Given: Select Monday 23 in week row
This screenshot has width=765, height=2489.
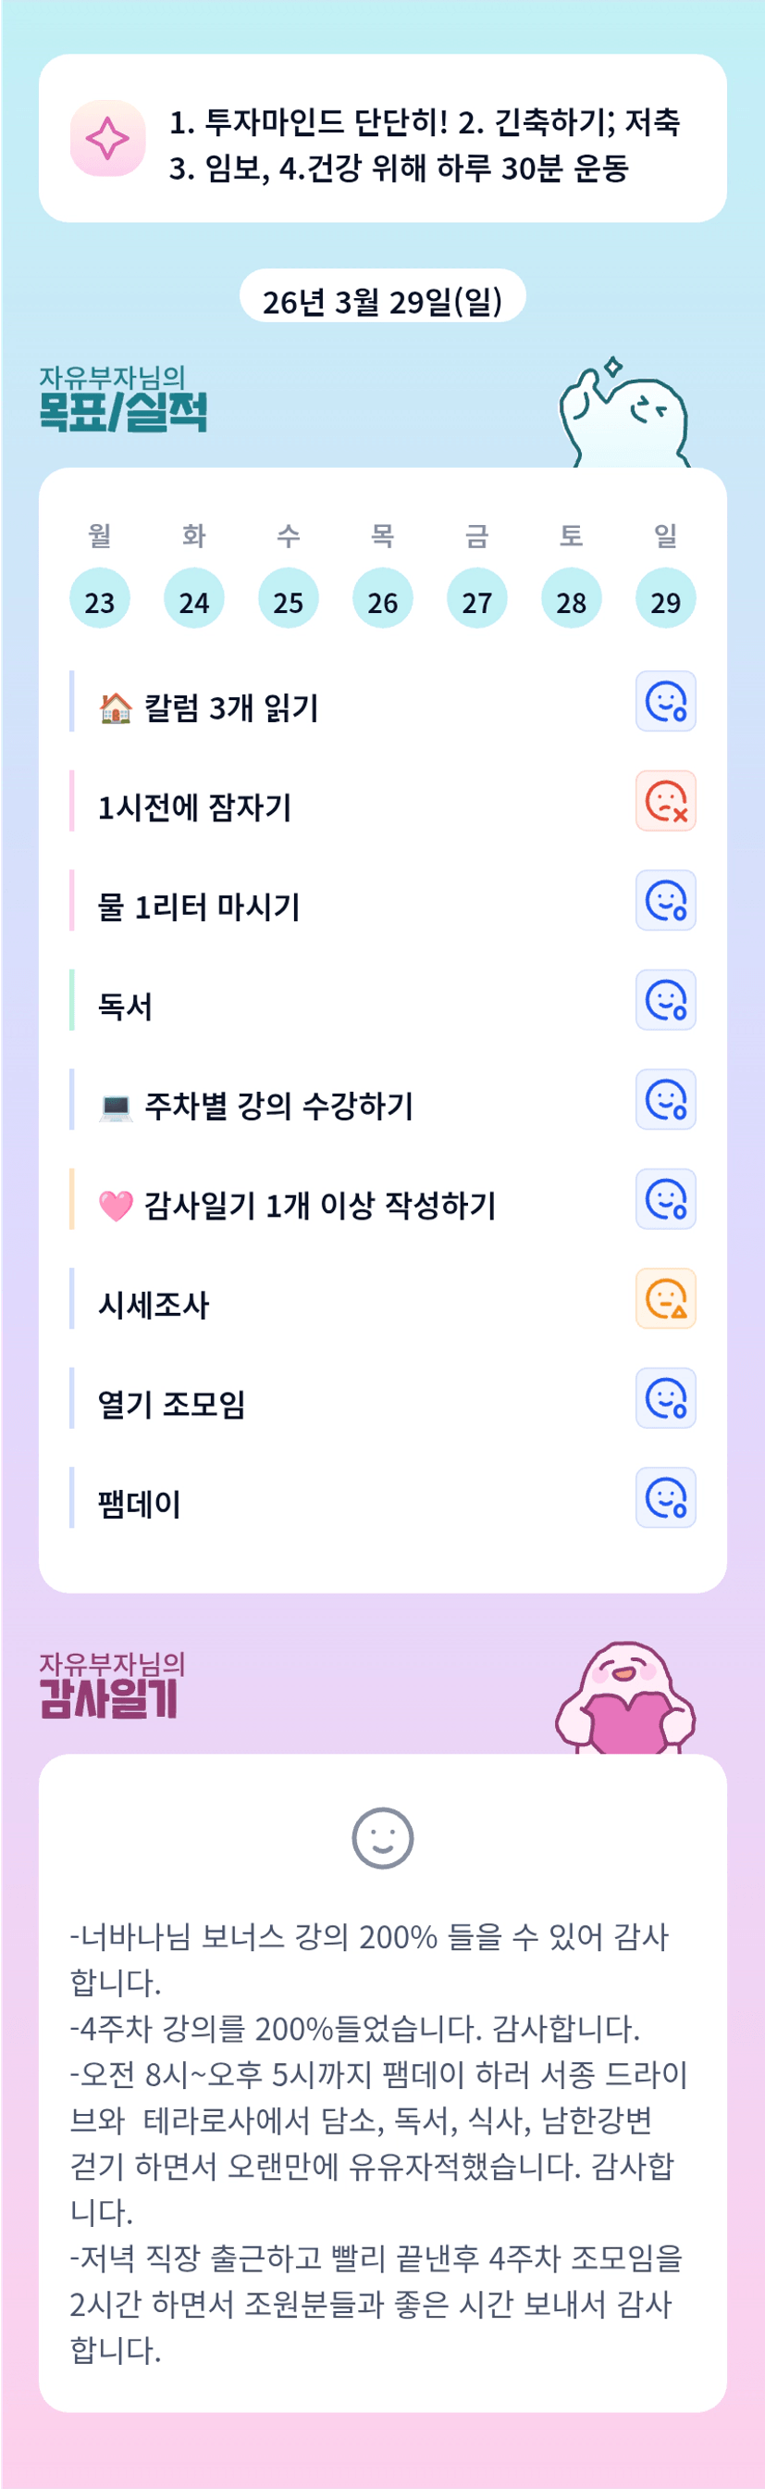Looking at the screenshot, I should [x=99, y=599].
